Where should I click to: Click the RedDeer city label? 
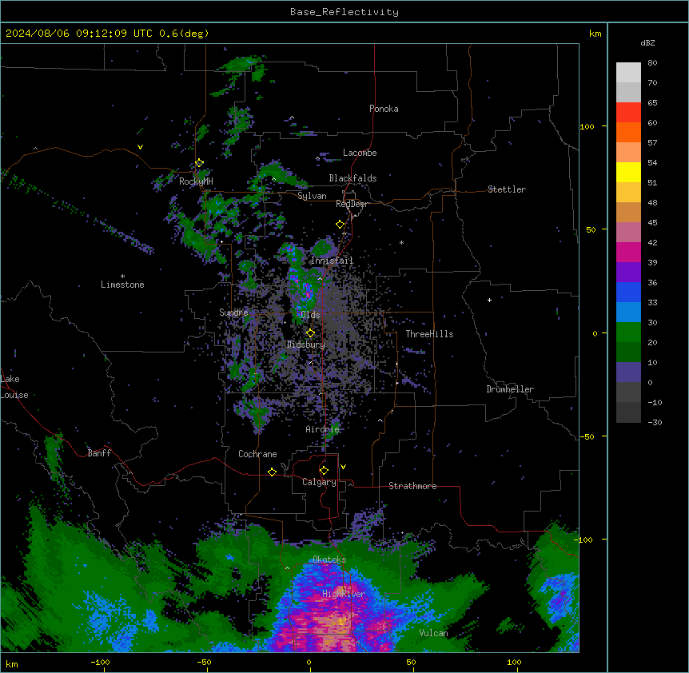click(x=352, y=203)
